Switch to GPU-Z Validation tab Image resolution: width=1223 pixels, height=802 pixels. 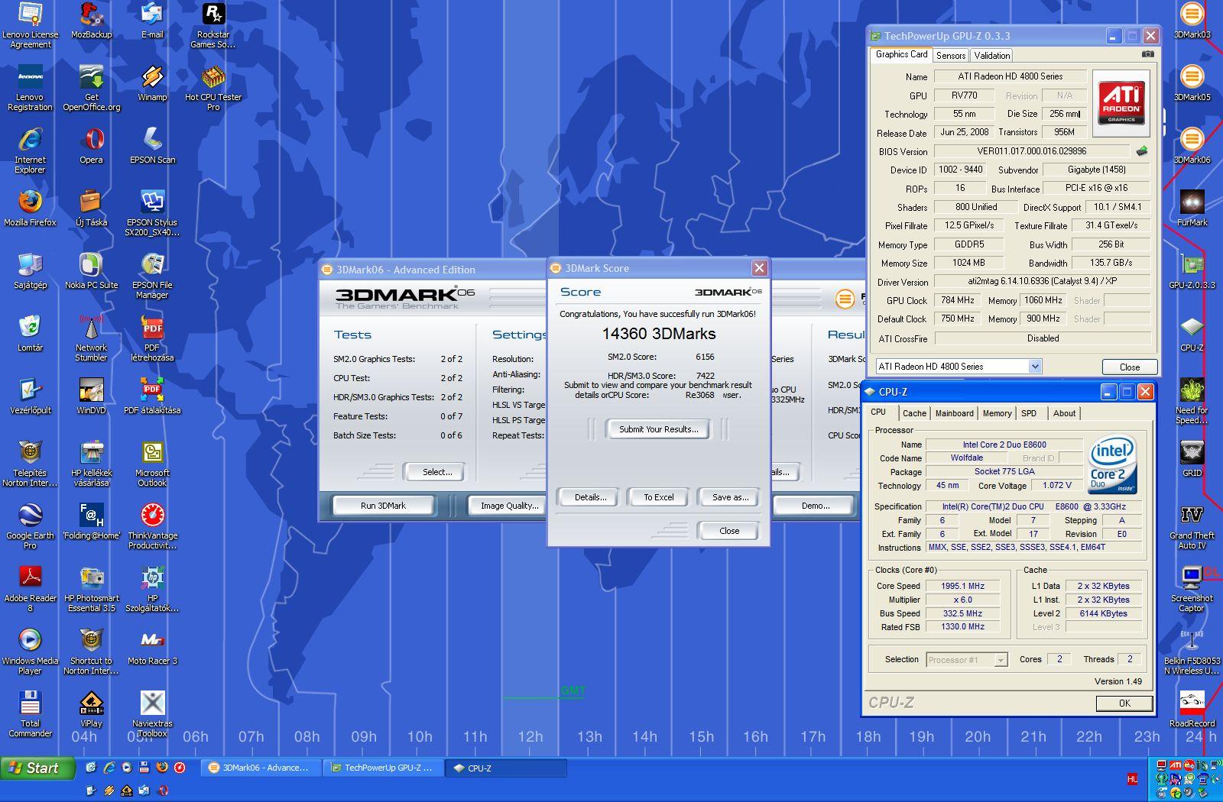[992, 56]
